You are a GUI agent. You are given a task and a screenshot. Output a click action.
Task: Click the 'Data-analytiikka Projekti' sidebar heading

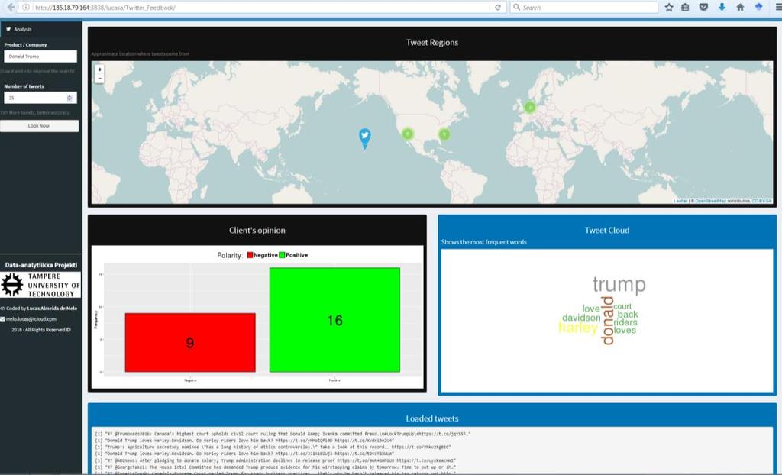coord(41,265)
